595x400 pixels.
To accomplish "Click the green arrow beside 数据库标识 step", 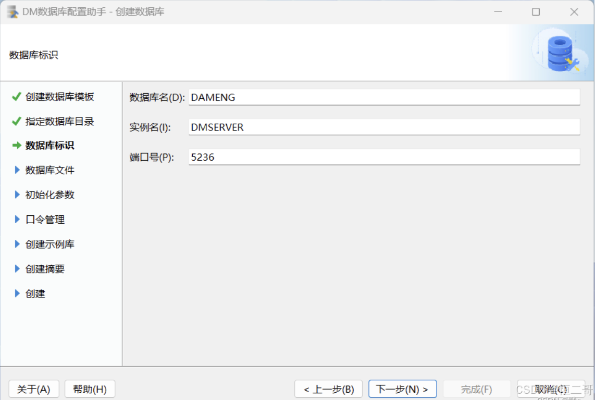I will point(16,146).
